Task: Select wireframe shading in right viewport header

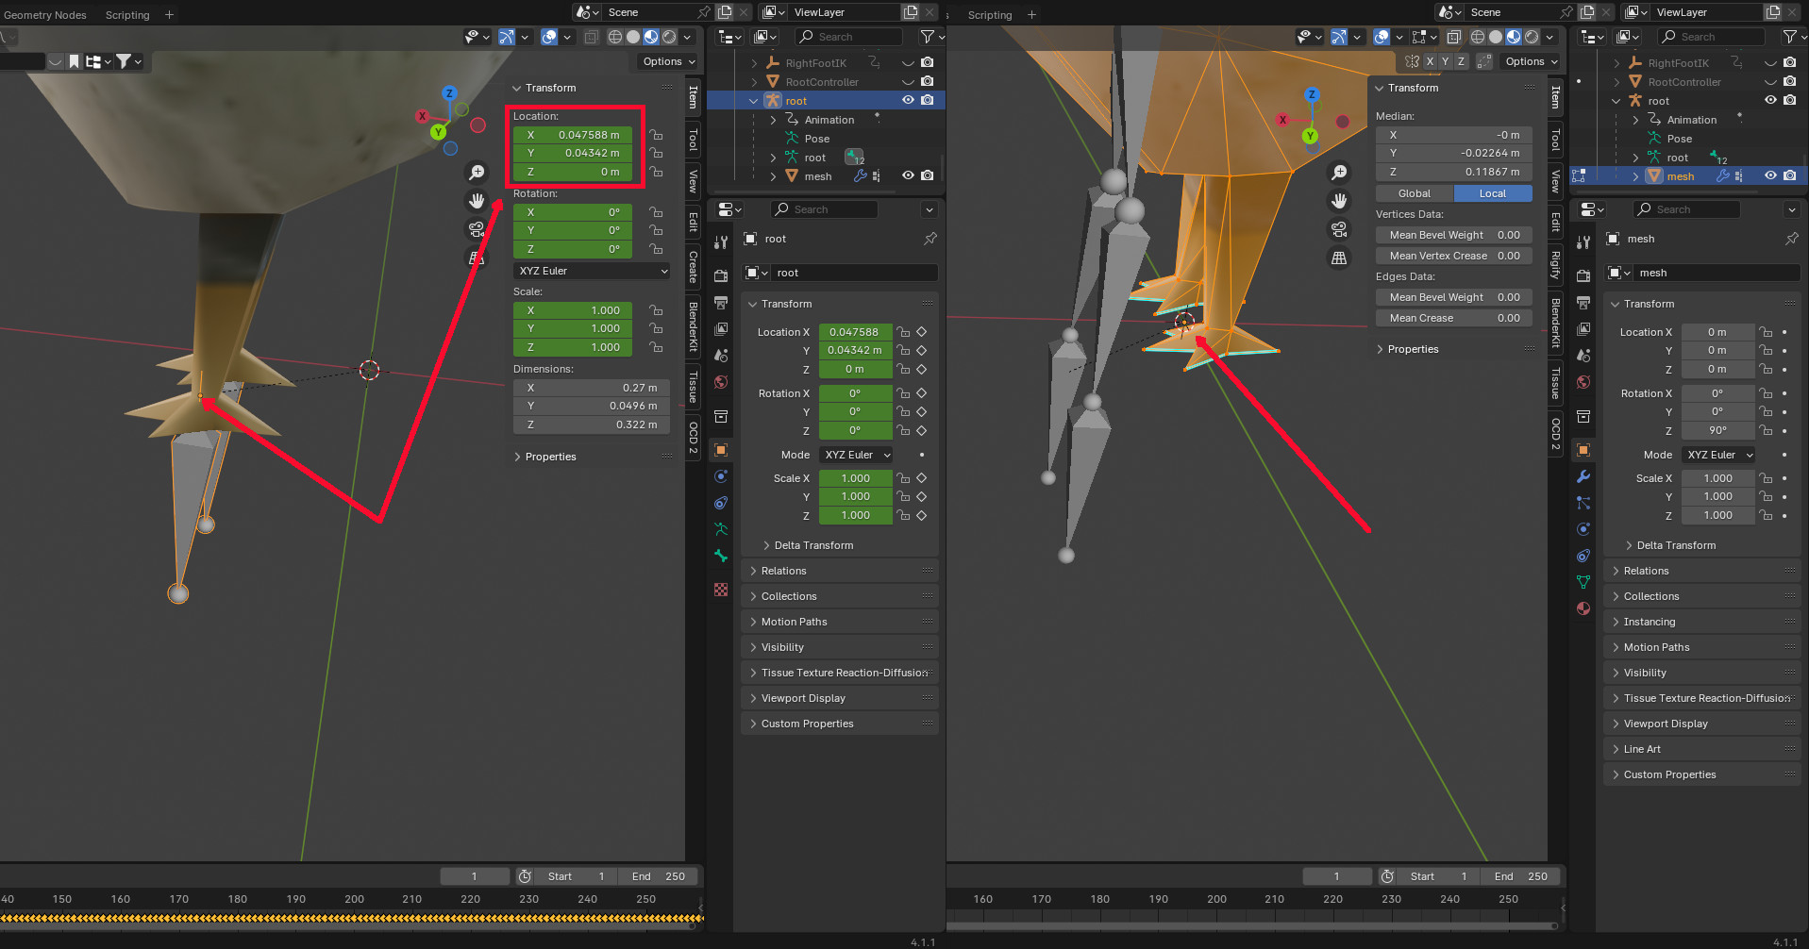Action: [1478, 37]
